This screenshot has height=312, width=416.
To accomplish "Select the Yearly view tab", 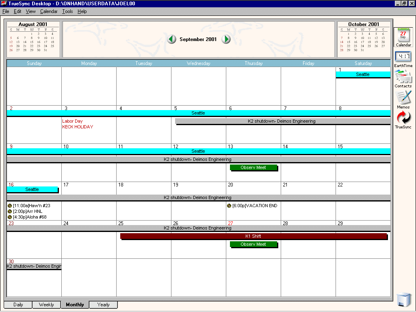I will click(103, 305).
